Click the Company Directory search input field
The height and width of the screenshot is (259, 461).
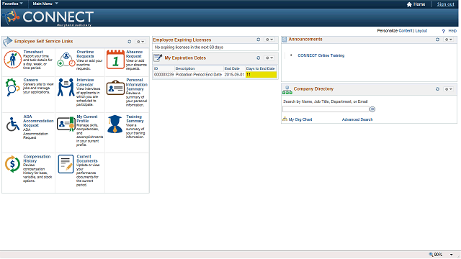coord(326,109)
